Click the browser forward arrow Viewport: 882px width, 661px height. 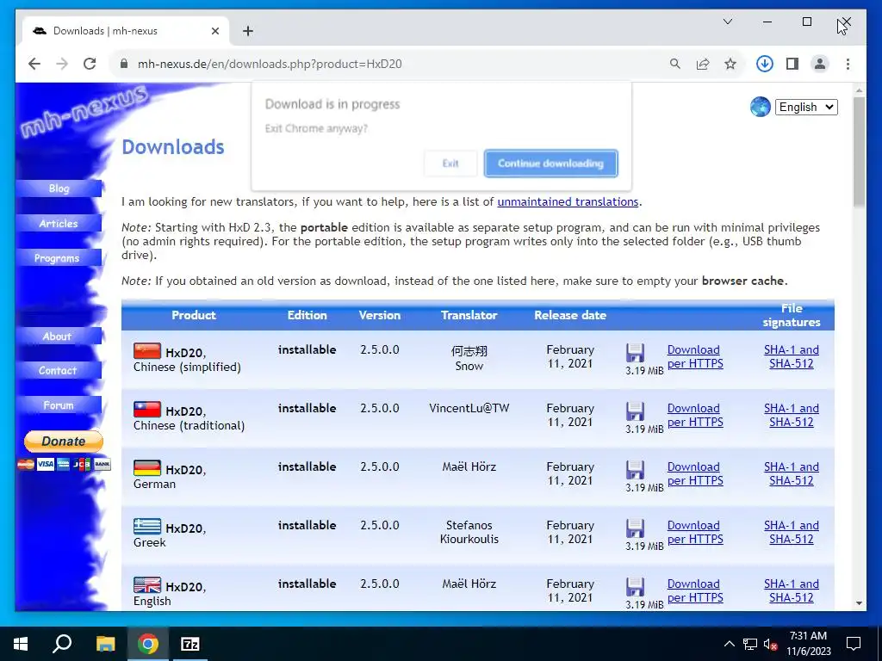pyautogui.click(x=62, y=64)
